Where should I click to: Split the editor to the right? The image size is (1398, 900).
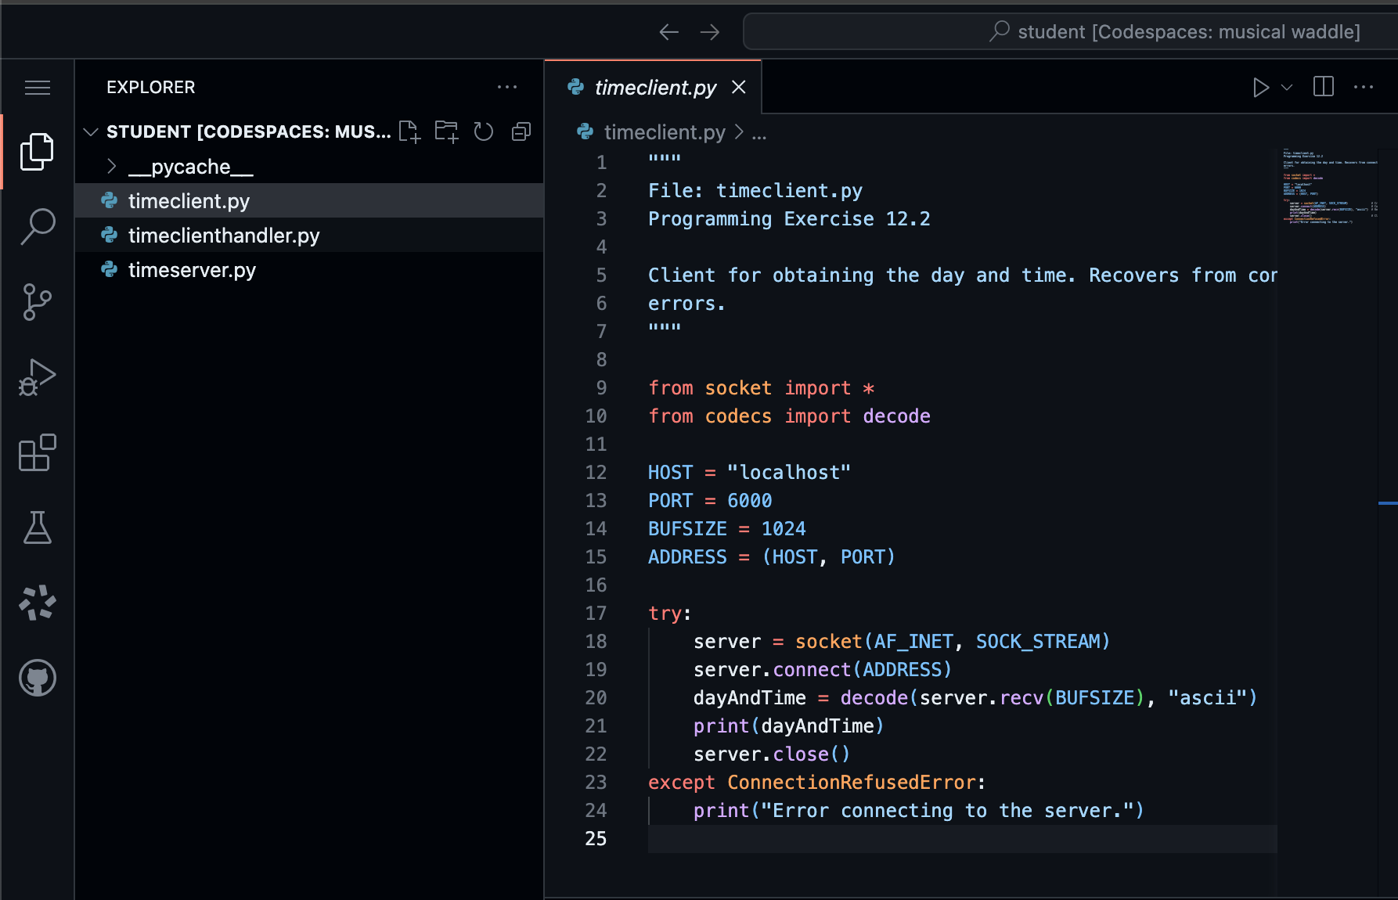point(1324,87)
